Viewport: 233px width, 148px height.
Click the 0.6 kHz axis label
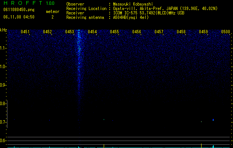click(x=3, y=141)
